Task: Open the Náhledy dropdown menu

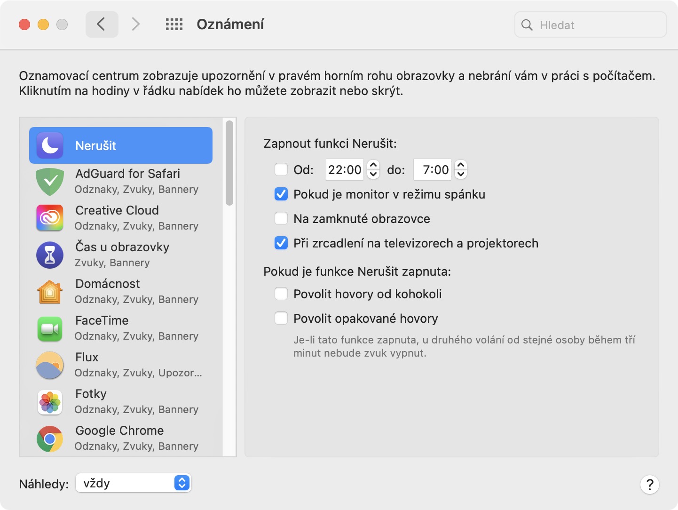Action: click(134, 483)
